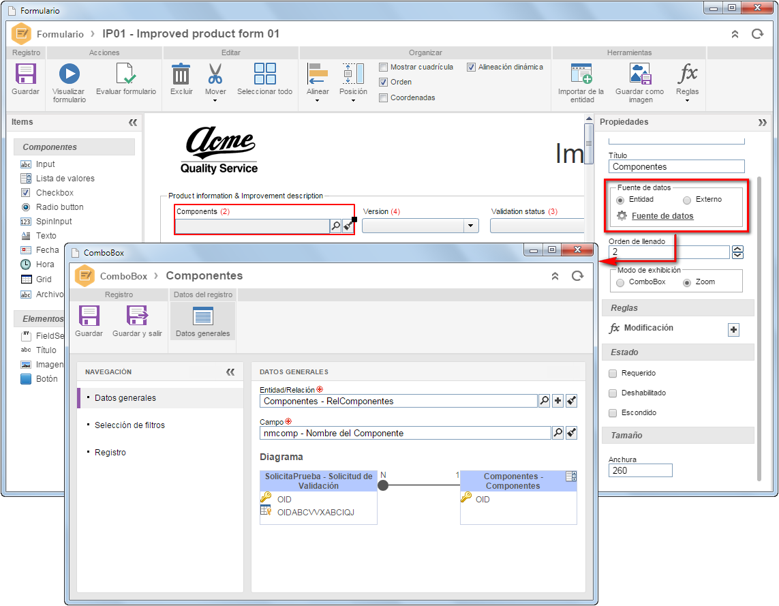Toggle Mostrar cuadrícula checkbox
This screenshot has width=779, height=606.
384,67
